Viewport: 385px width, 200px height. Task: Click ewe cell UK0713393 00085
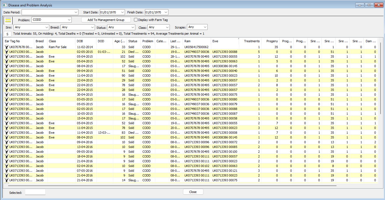click(225, 147)
